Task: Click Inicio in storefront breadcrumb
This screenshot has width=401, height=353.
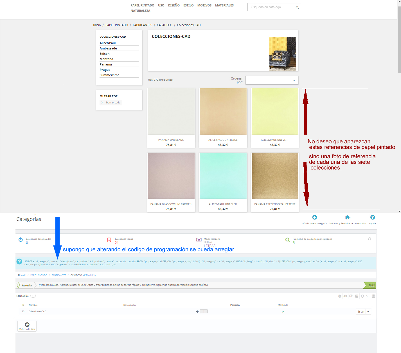Action: [97, 25]
